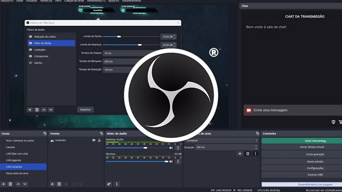342x192 pixels.
Task: Increase Limite de Abertura value arrow
Action: (174, 44)
